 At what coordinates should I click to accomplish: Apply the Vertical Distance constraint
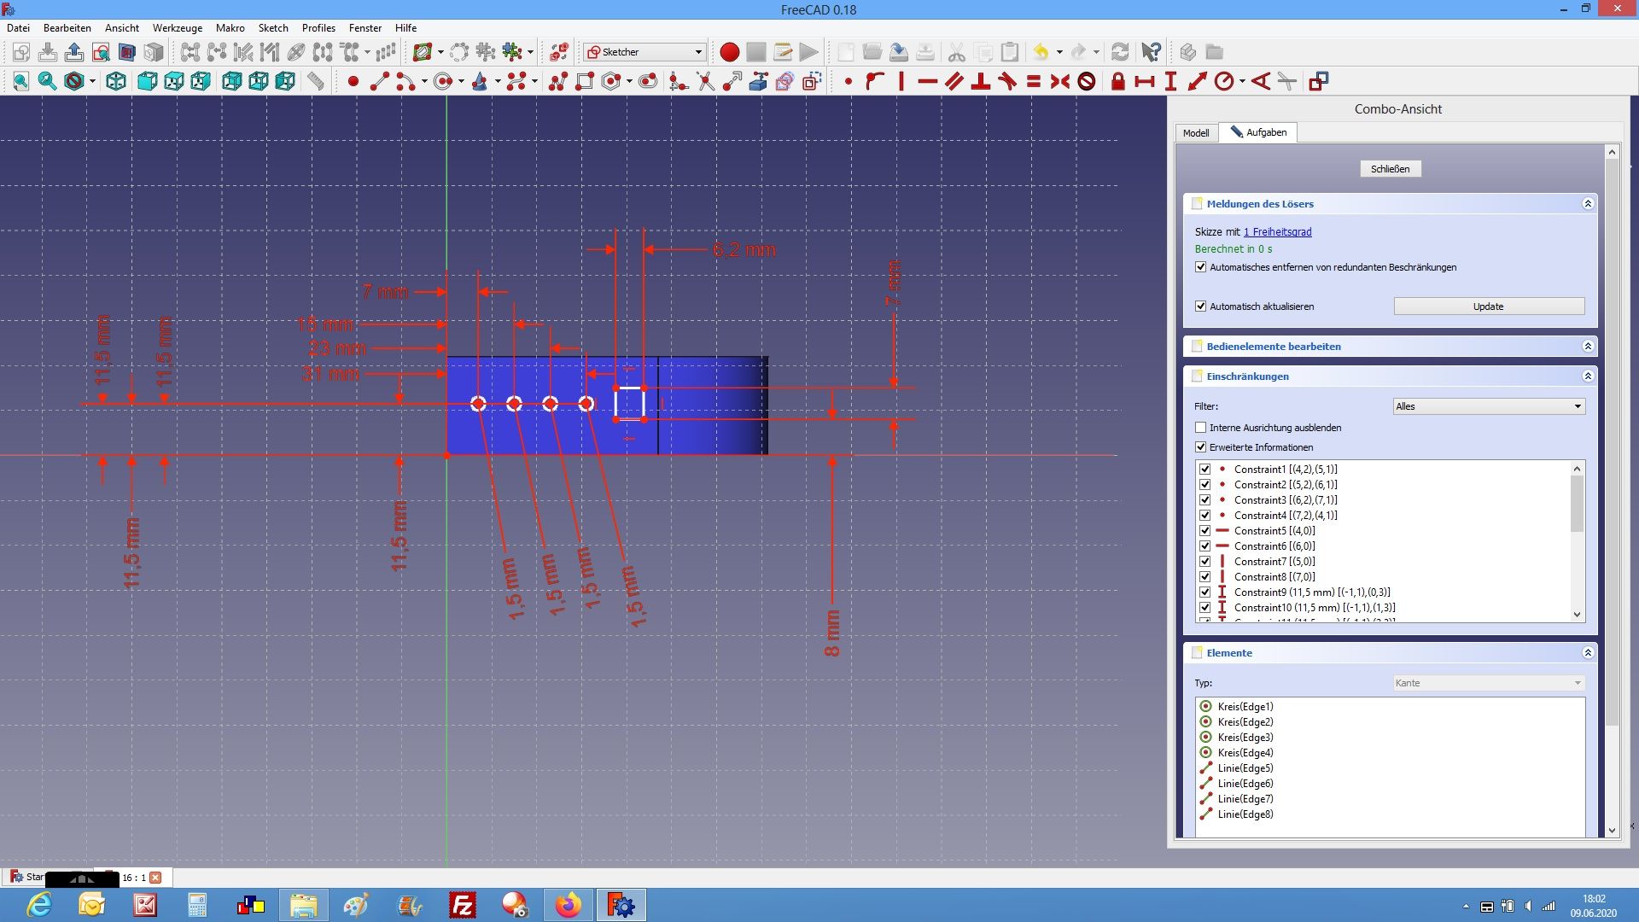(x=1170, y=81)
